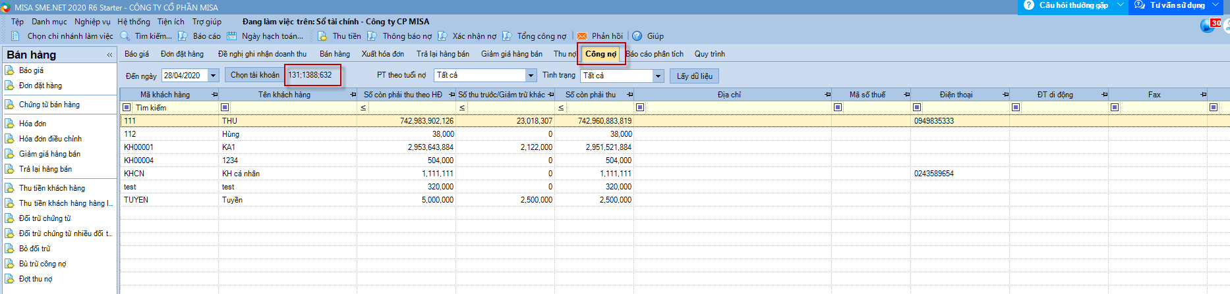Open the Báo cáo phân tích tab

(655, 54)
